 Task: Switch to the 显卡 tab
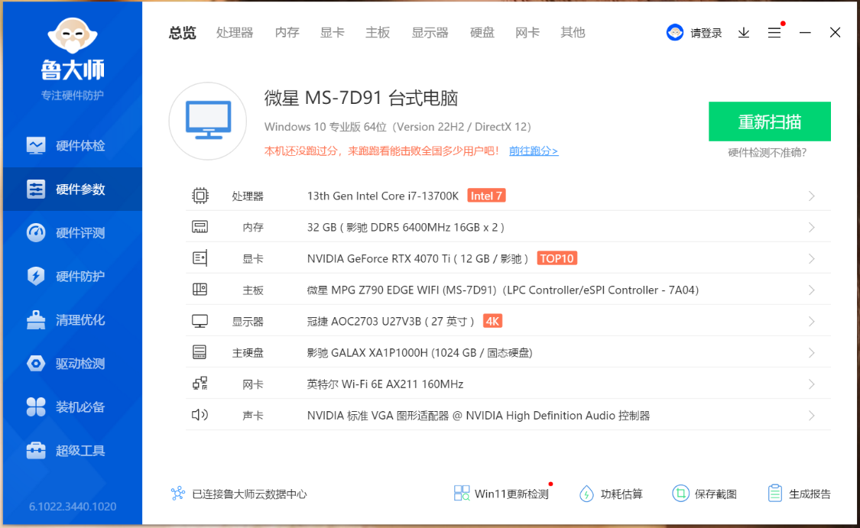[333, 33]
